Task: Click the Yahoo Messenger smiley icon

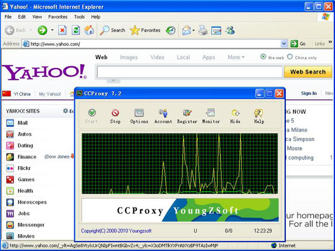Action: coord(10,225)
